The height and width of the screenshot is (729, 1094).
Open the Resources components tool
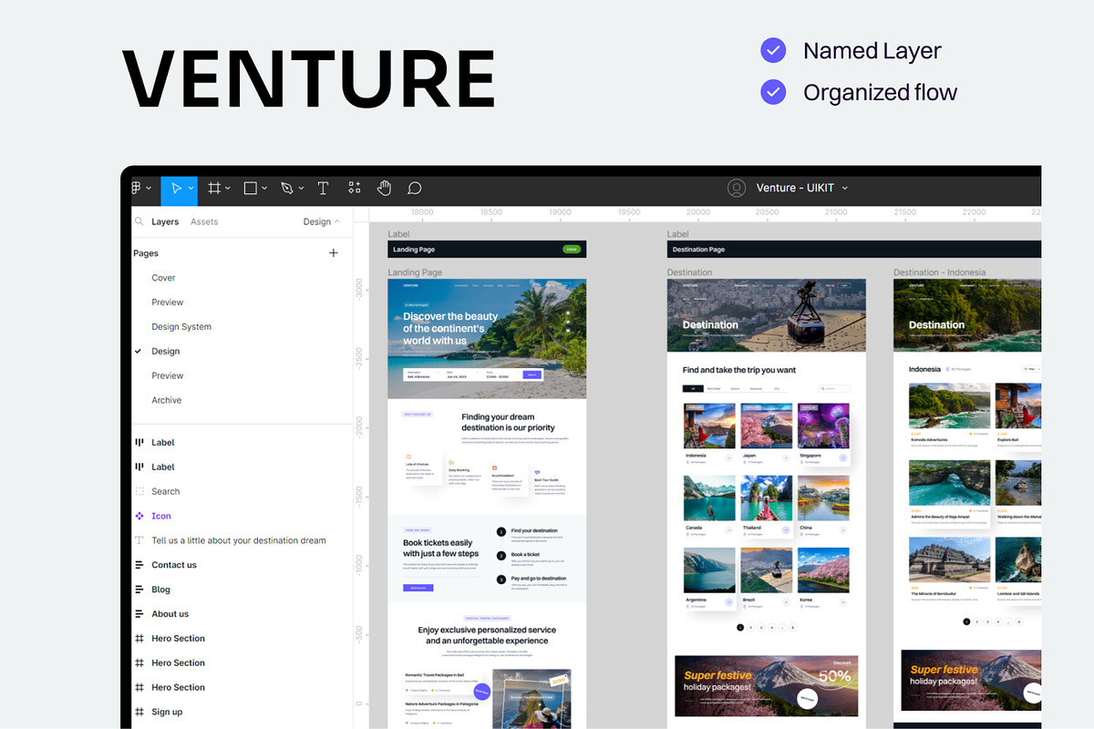tap(355, 188)
